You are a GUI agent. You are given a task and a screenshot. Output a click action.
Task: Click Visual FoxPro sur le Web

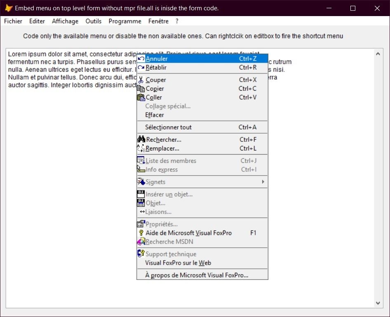tap(178, 263)
